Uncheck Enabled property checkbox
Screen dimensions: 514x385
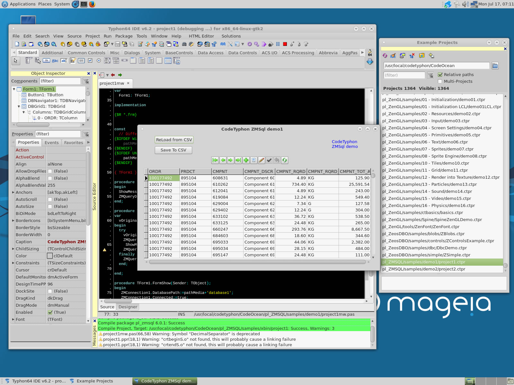pyautogui.click(x=50, y=312)
